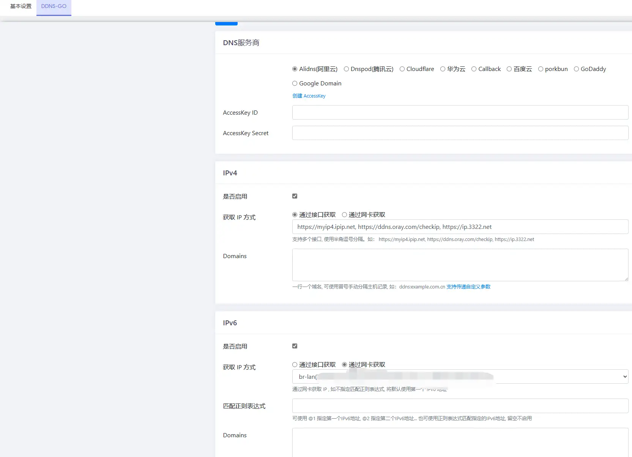Click the IPv4 Domains text area

pyautogui.click(x=460, y=265)
